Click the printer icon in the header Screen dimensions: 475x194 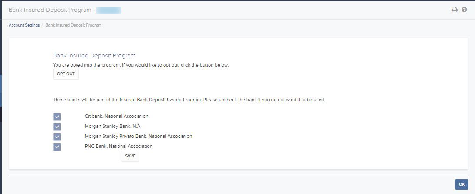pyautogui.click(x=455, y=10)
